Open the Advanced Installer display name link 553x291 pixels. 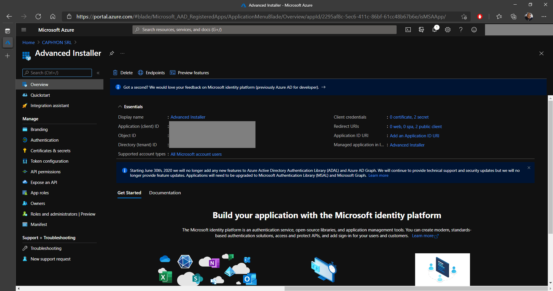(x=188, y=117)
